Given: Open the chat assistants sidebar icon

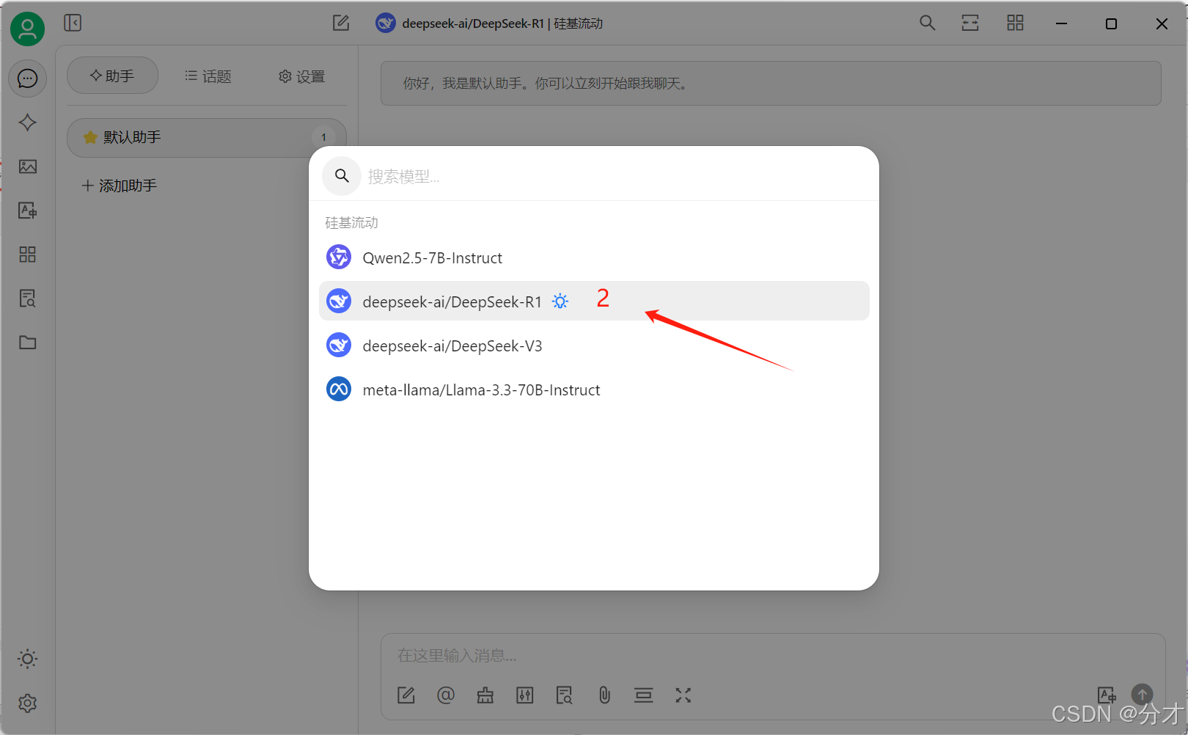Looking at the screenshot, I should (28, 78).
